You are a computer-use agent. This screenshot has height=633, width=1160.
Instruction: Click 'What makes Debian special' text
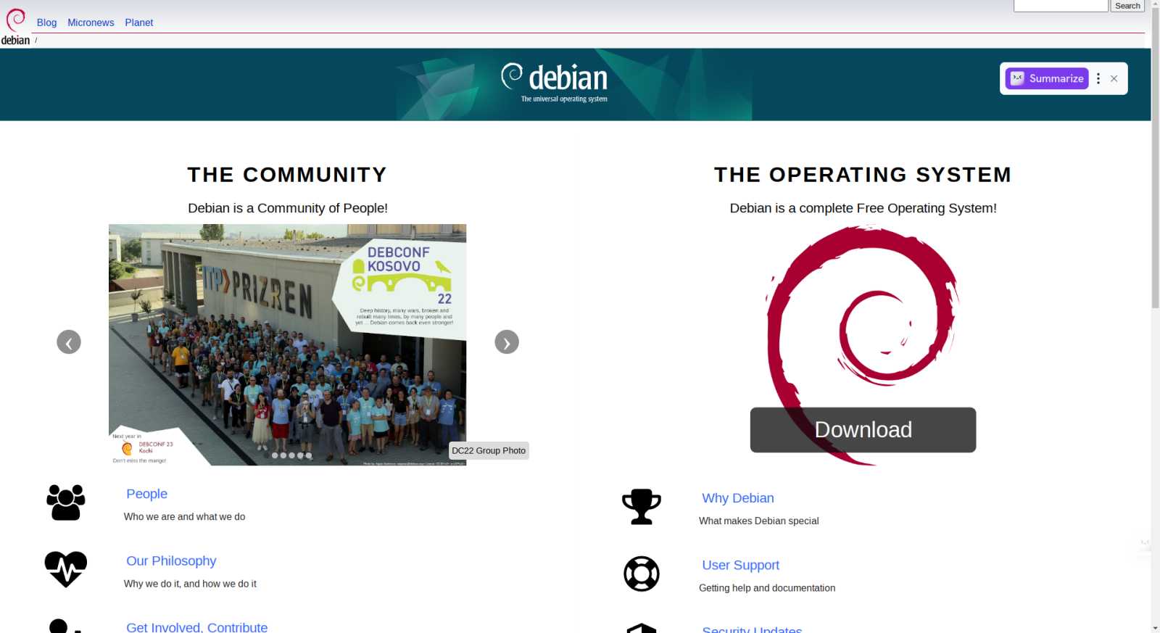[758, 521]
